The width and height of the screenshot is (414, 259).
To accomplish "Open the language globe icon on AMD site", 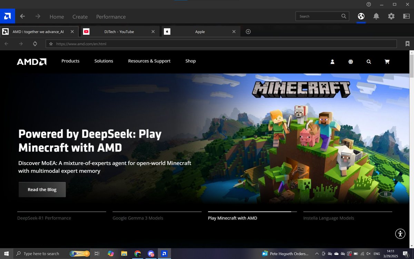I will click(x=351, y=61).
